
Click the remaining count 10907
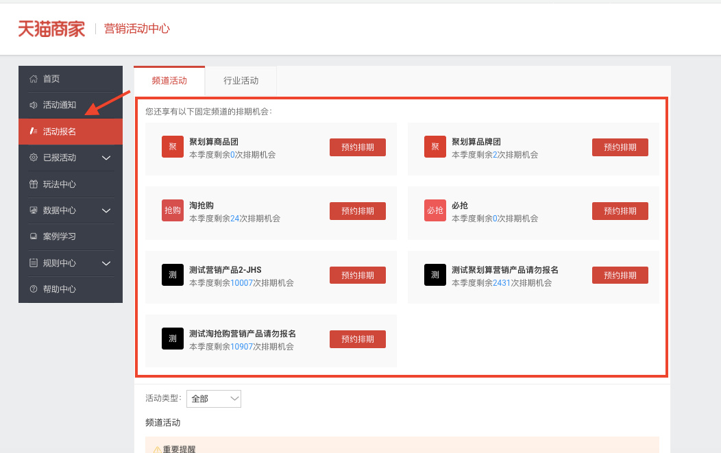241,347
